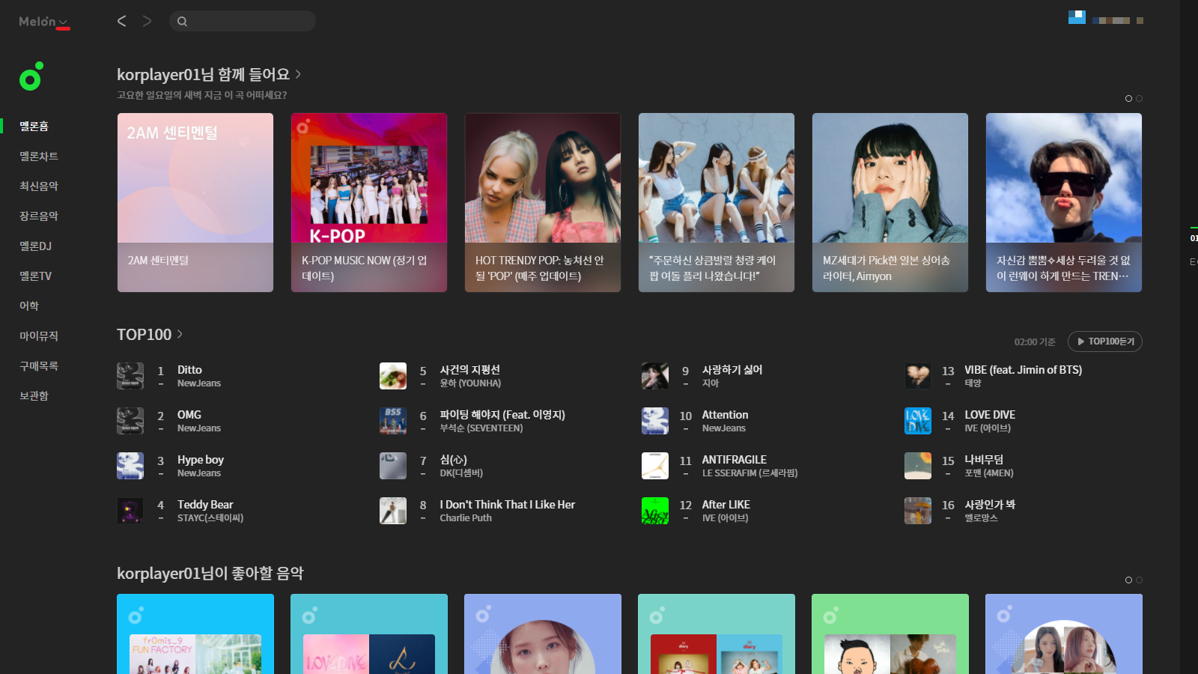Open 마이뮤직 in sidebar
This screenshot has width=1198, height=674.
tap(39, 336)
